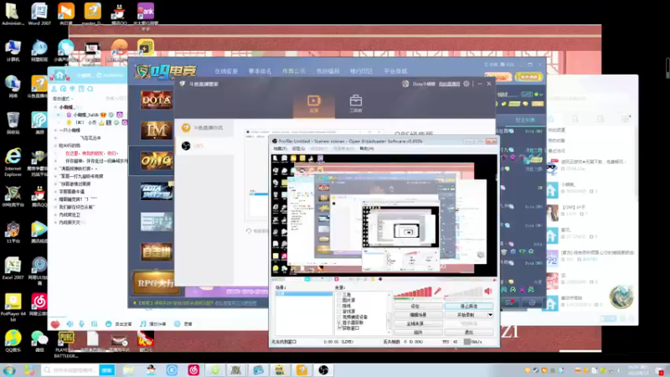Image resolution: width=670 pixels, height=377 pixels.
Task: Click the 全域来源... button in OBS
Action: pos(418,323)
